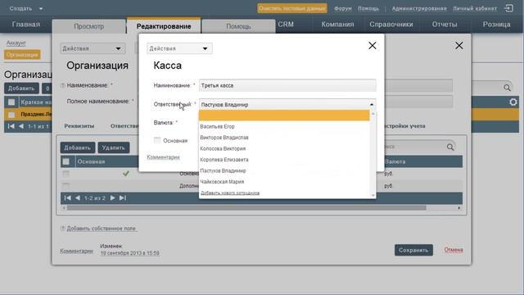The image size is (524, 295).
Task: Open the Создать dropdown menu
Action: click(x=26, y=8)
